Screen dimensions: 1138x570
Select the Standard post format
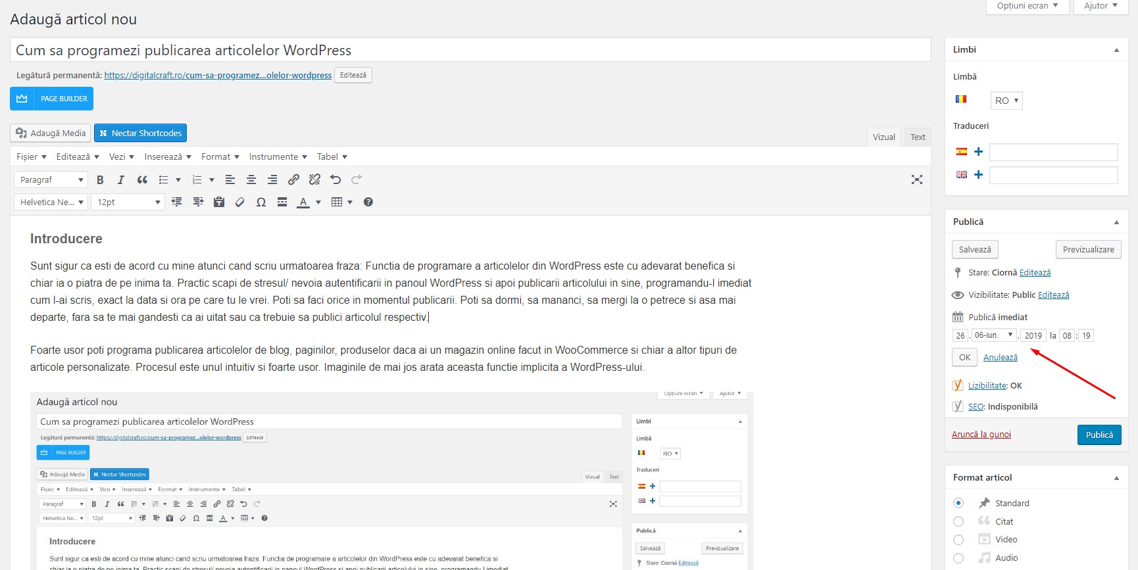point(958,503)
